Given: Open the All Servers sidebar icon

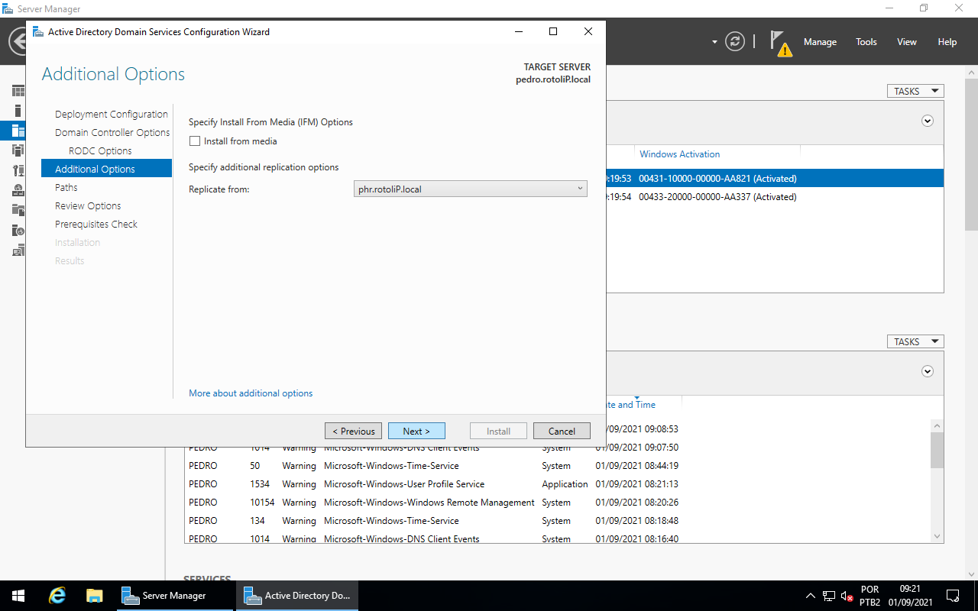Looking at the screenshot, I should 18,130.
